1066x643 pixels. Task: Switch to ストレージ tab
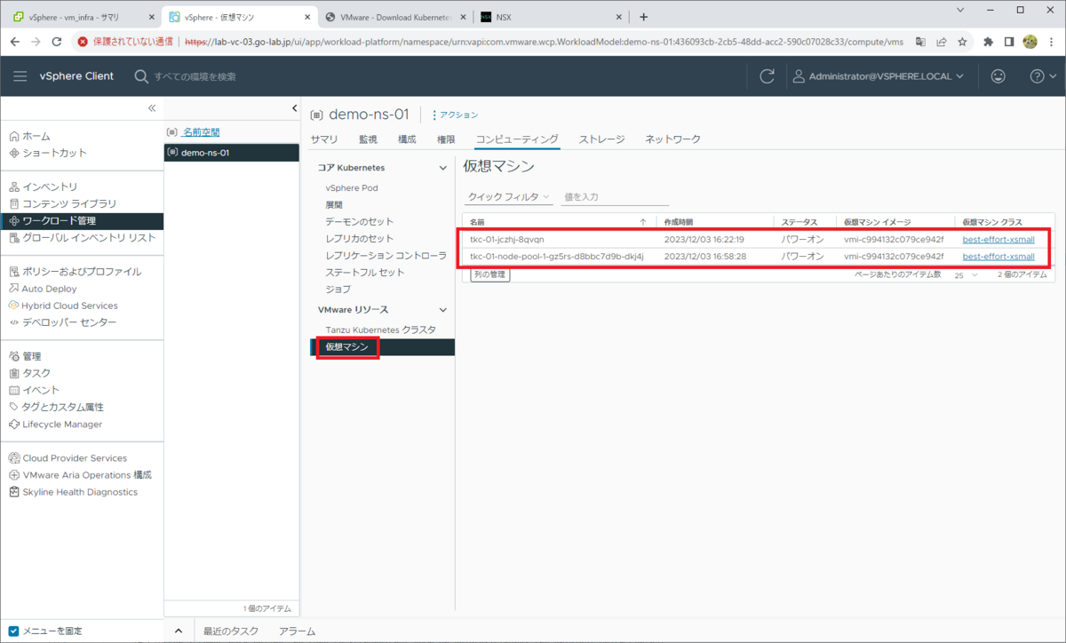tap(601, 139)
